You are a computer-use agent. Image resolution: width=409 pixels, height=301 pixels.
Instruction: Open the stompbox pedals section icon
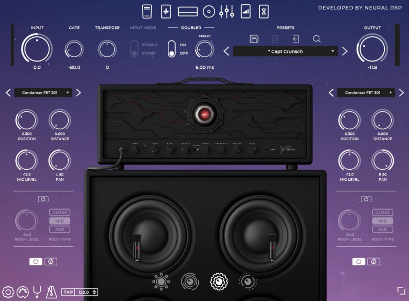pos(147,12)
